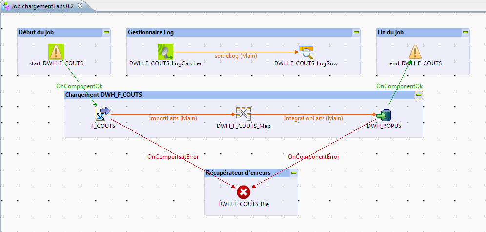Viewport: 486px width, 232px height.
Task: Click the Gestionnaire Log title bar
Action: coord(234,33)
